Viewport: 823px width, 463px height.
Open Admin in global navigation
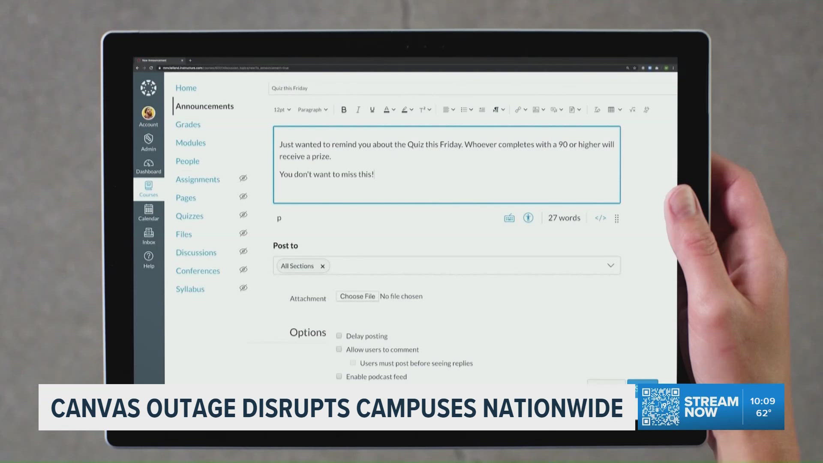148,143
